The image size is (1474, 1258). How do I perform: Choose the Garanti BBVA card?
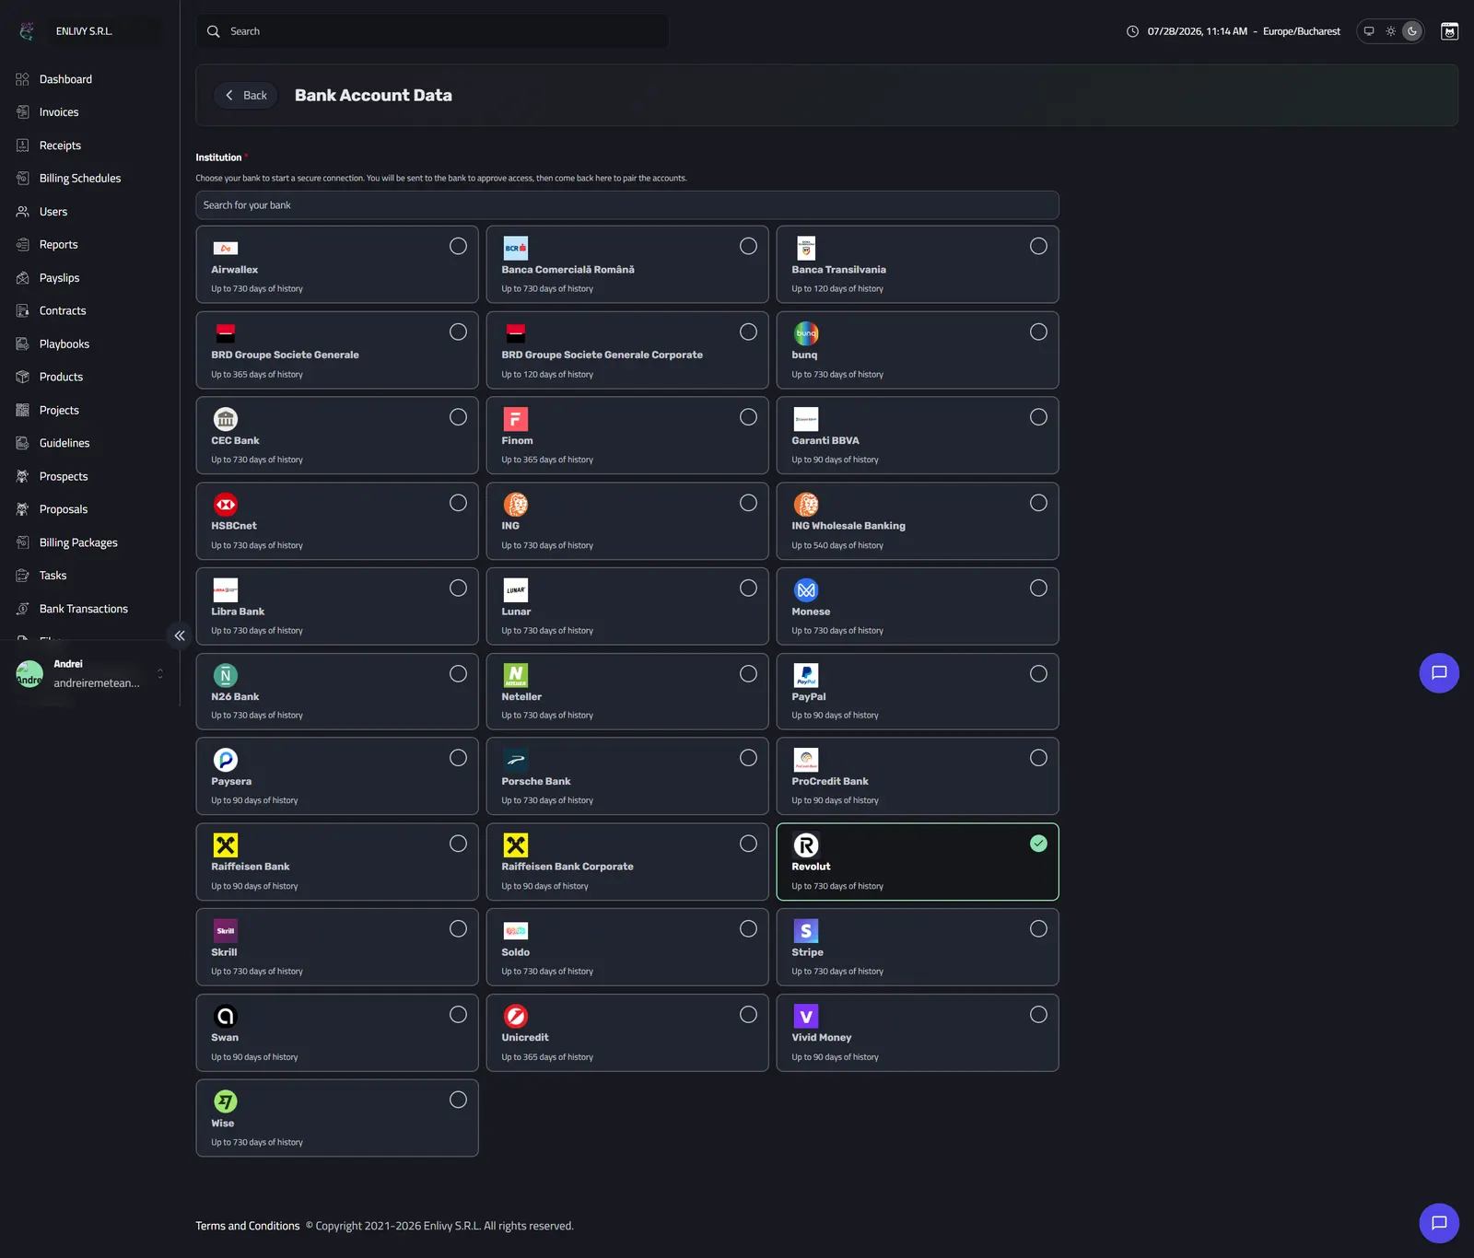click(918, 436)
